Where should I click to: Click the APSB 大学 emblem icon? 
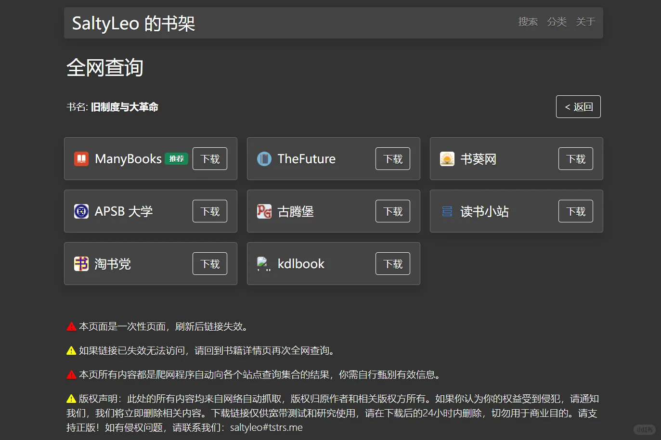pos(81,211)
